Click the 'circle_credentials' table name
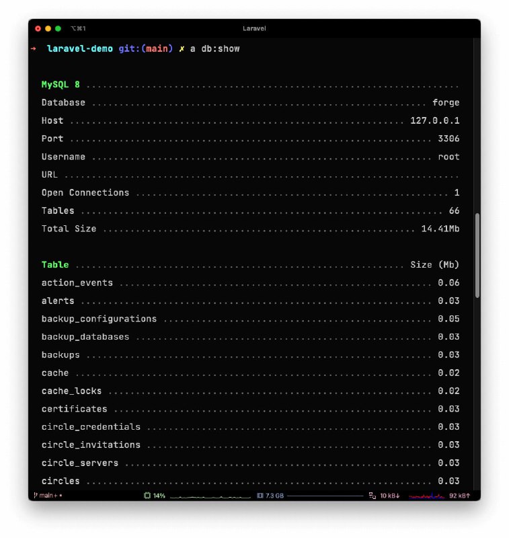This screenshot has width=509, height=538. point(91,427)
